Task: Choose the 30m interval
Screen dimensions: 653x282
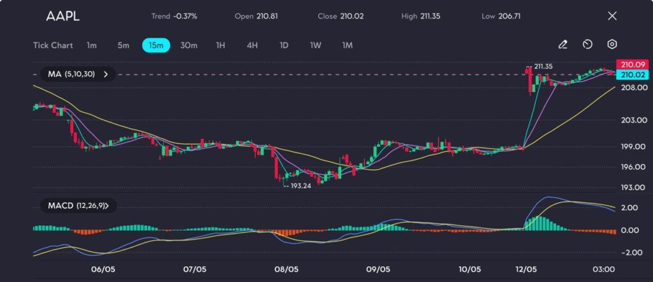Action: (x=189, y=45)
